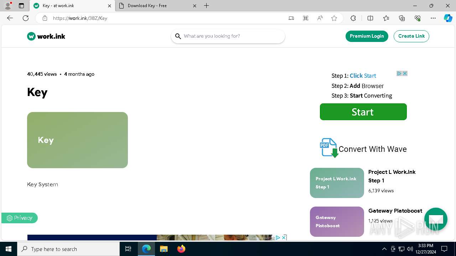
Task: Open Gateway Platoboost thumbnail card
Action: [x=337, y=222]
